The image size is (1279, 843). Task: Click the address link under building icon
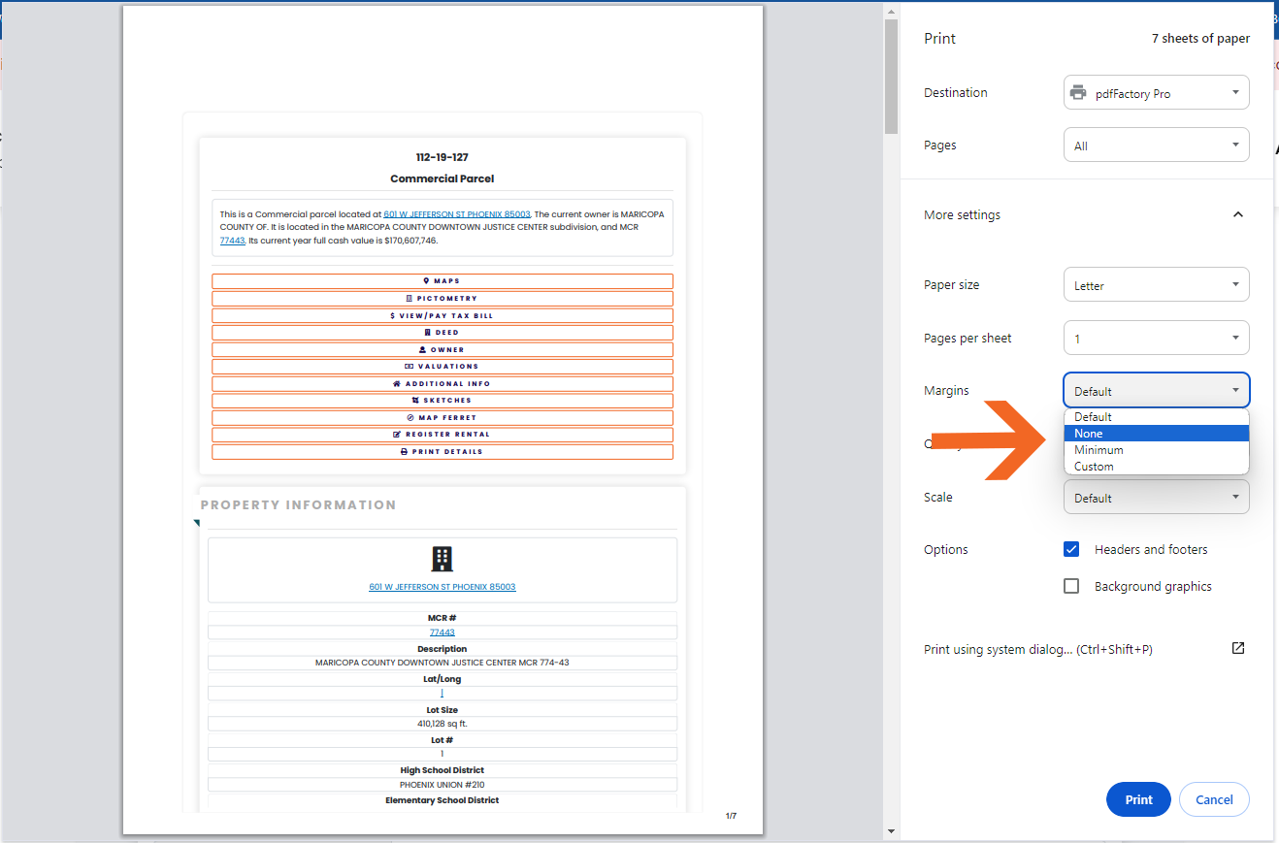443,587
